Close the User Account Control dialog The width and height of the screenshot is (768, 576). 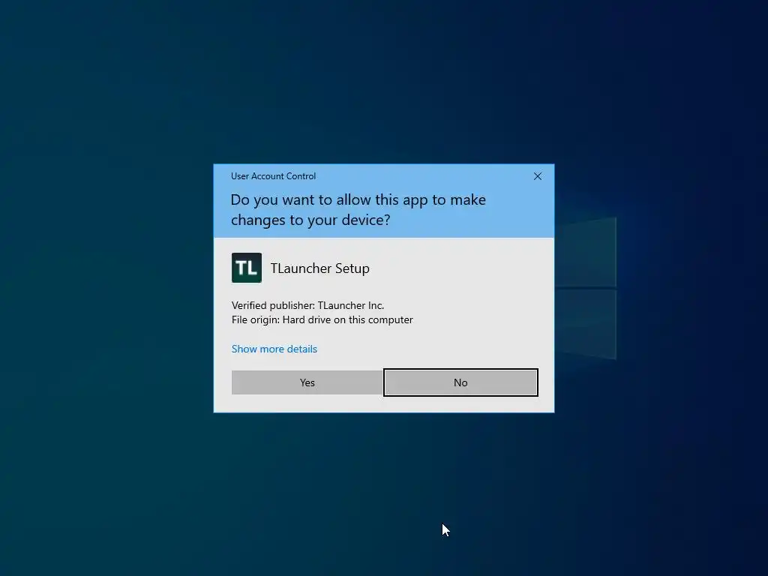[537, 176]
